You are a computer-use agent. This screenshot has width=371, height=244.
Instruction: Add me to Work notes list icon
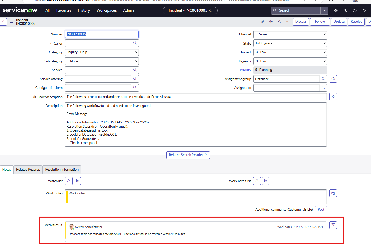tap(265, 181)
